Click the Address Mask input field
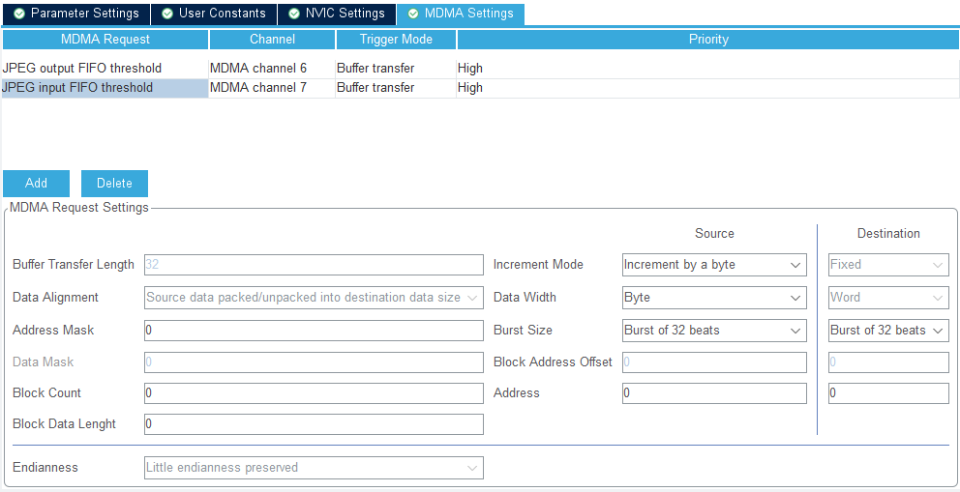 tap(314, 331)
